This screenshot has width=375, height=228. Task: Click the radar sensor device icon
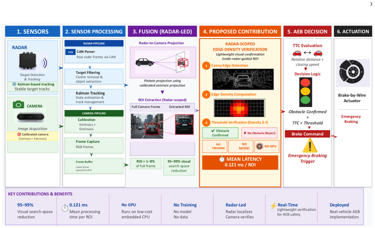click(x=28, y=61)
